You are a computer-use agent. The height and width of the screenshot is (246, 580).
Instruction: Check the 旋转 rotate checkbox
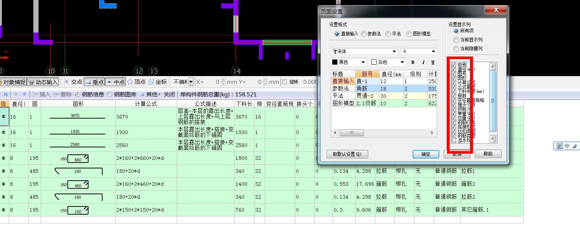pos(284,82)
